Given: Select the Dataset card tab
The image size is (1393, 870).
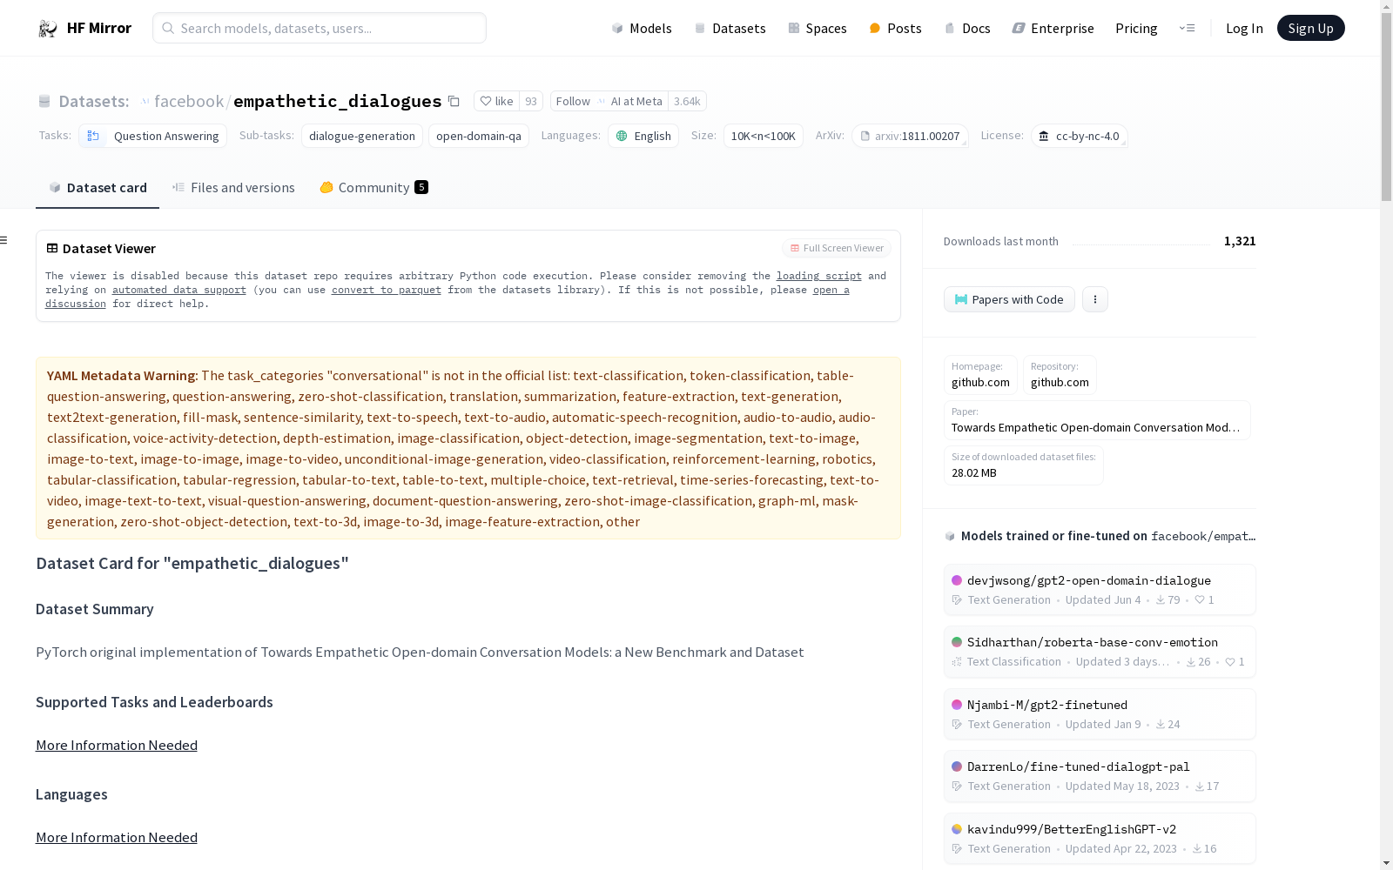Looking at the screenshot, I should 98,188.
